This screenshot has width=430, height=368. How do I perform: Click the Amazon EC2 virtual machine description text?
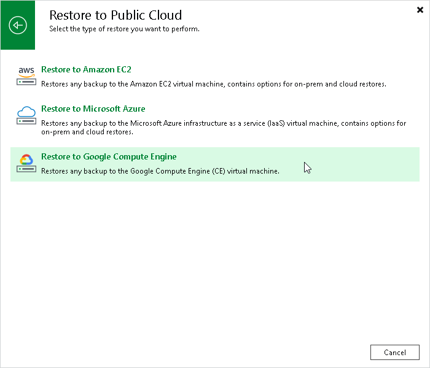pos(214,84)
